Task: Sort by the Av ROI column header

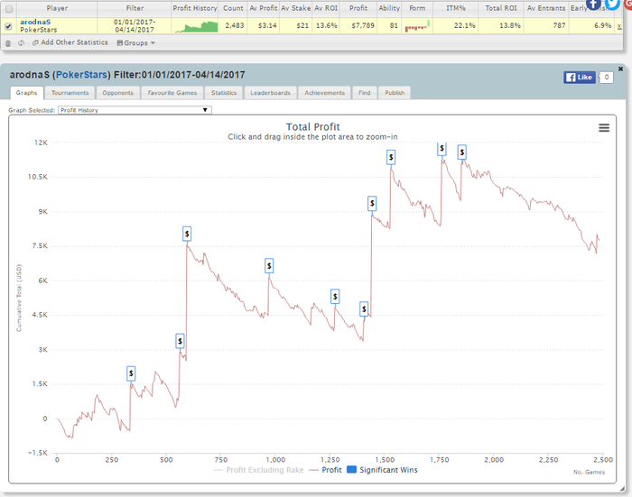Action: 326,8
